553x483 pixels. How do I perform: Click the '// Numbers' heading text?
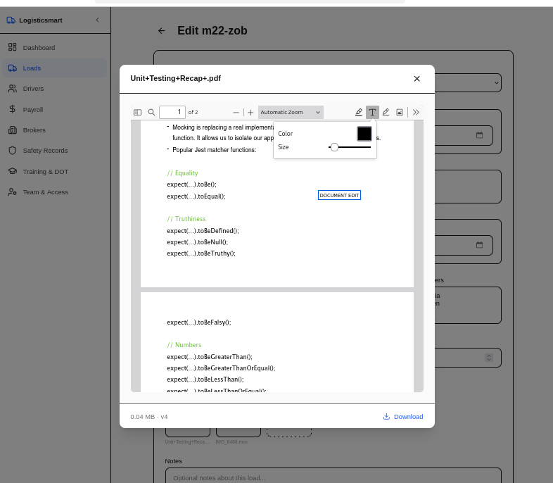coord(184,345)
